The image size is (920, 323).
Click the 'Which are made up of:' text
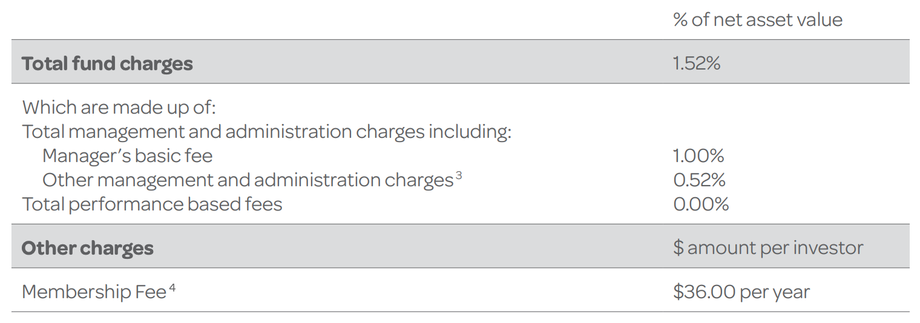[x=119, y=108]
